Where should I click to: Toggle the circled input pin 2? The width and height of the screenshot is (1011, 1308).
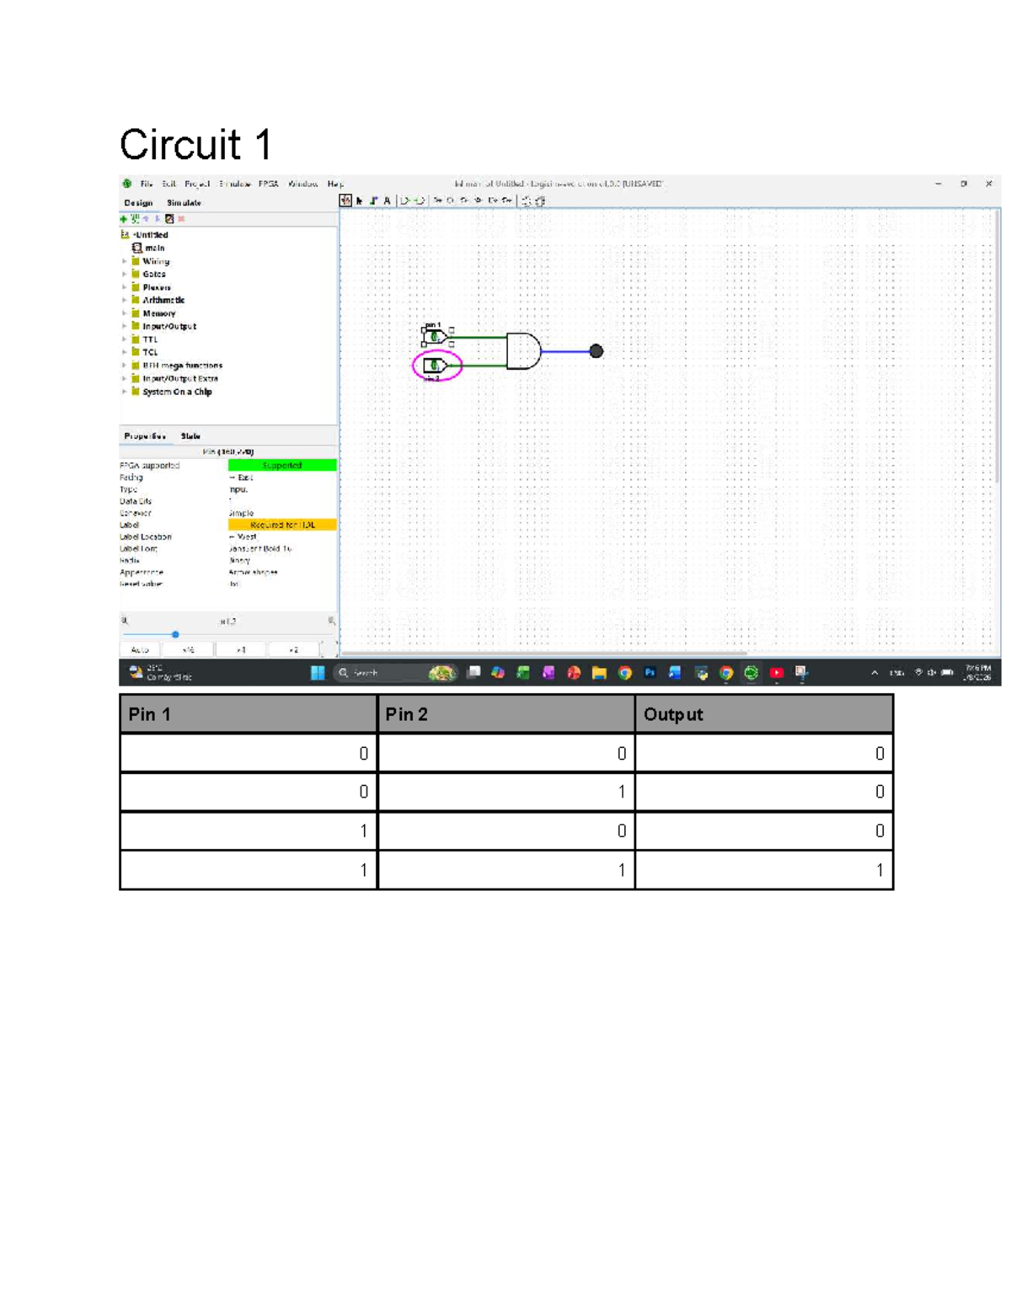435,365
